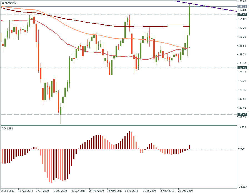Click the 14.228 AO scale label
250x194 pixels.
point(242,127)
